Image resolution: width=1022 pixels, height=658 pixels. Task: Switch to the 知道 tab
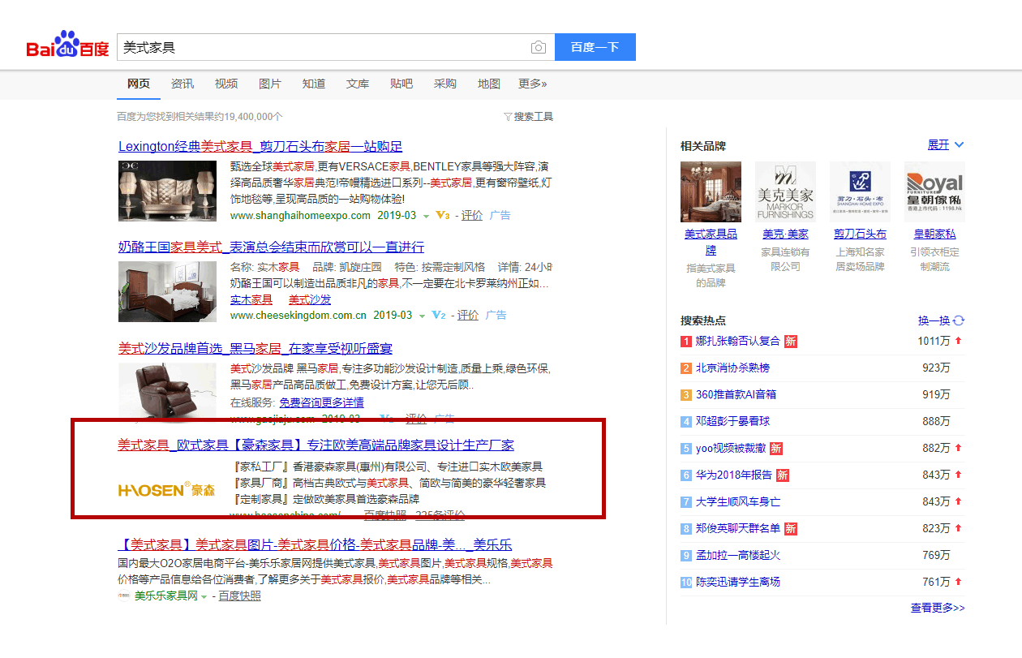314,84
